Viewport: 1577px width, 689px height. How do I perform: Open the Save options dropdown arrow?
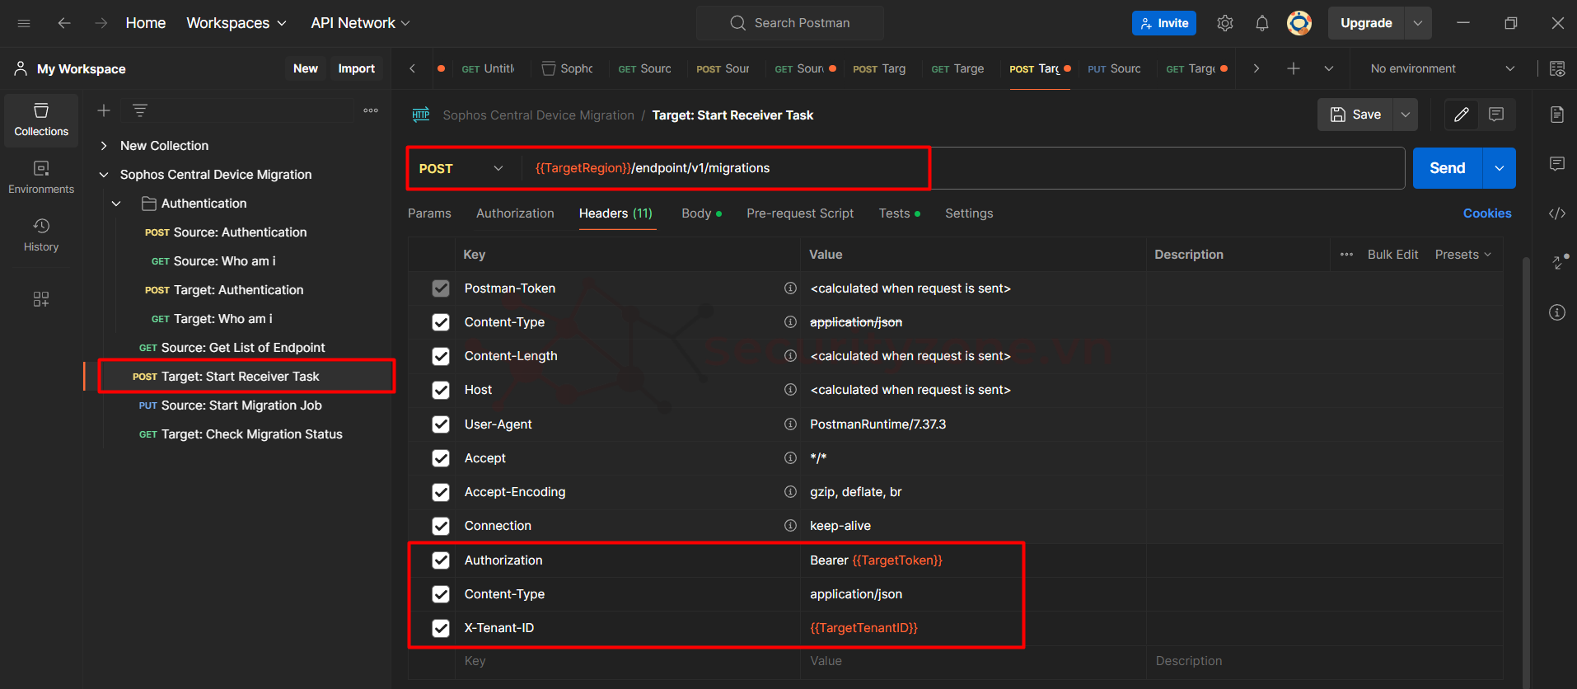coord(1406,115)
